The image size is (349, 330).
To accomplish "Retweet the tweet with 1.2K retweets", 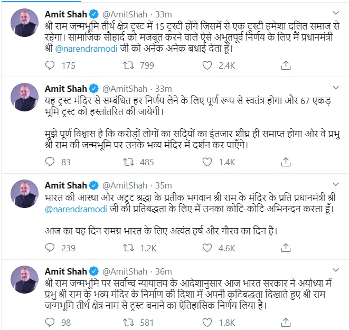I will click(128, 248).
